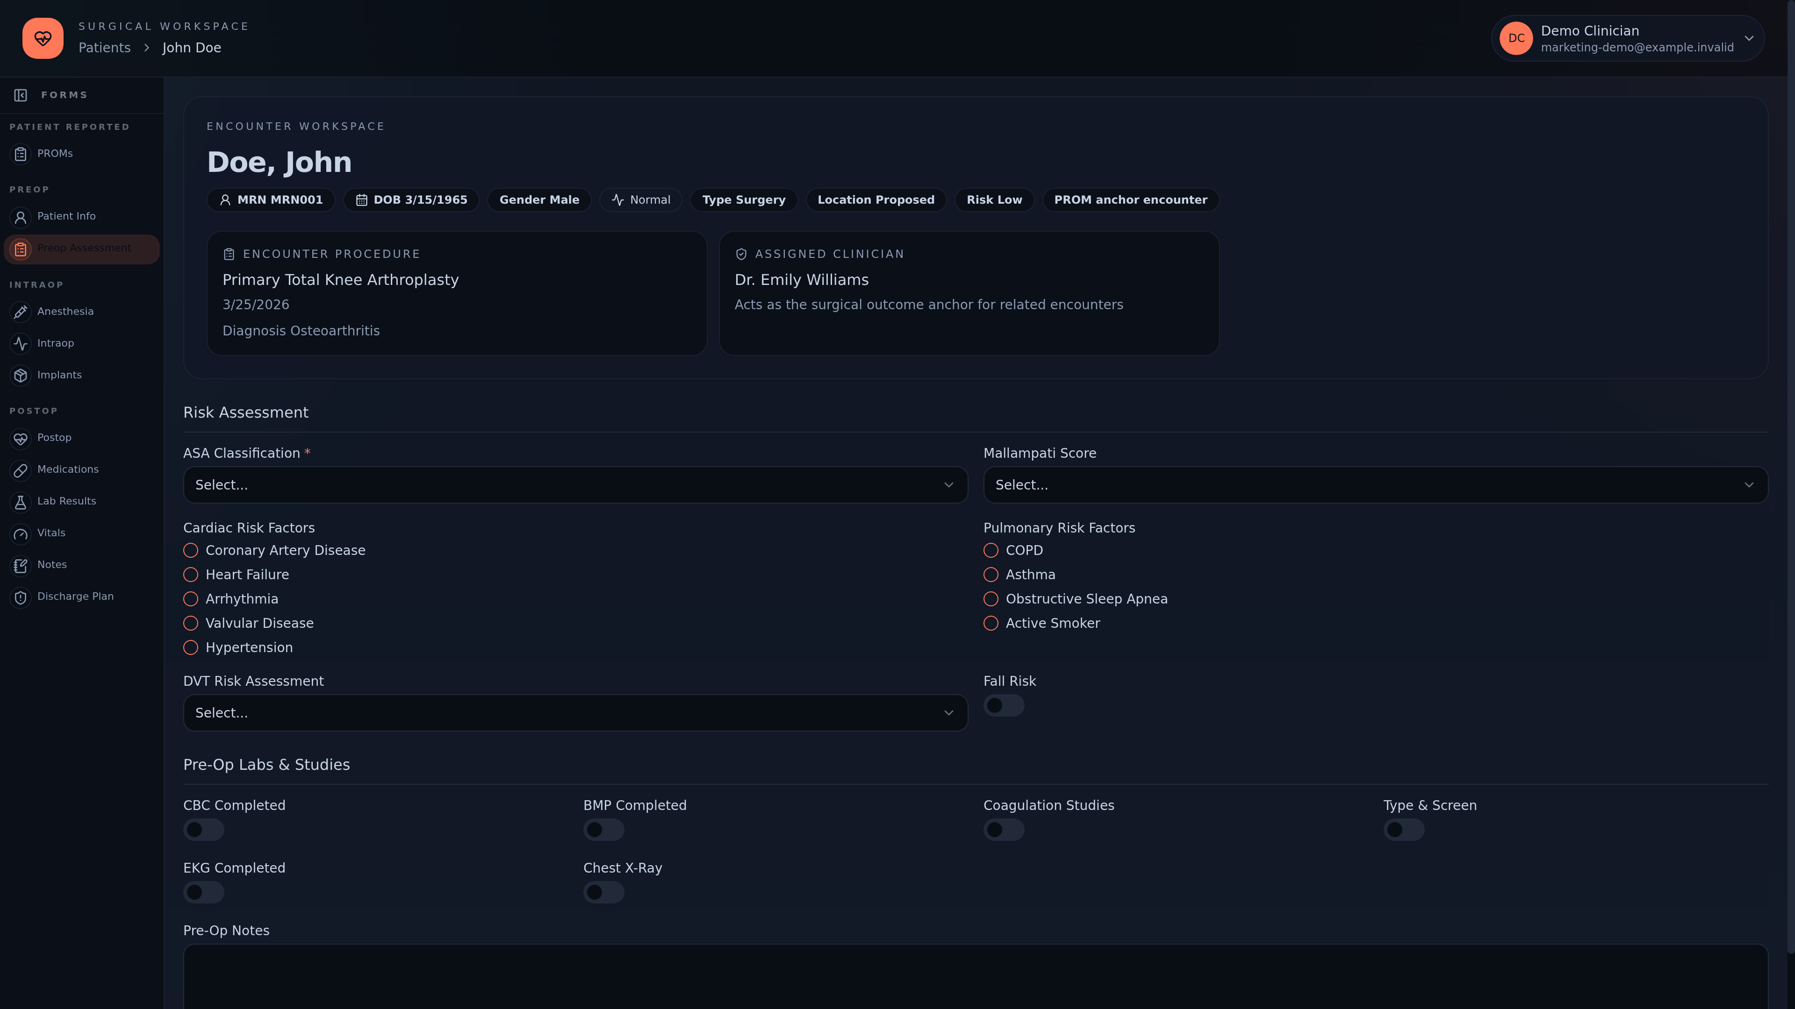Click the Lab Results flask icon
The width and height of the screenshot is (1795, 1009).
21,502
